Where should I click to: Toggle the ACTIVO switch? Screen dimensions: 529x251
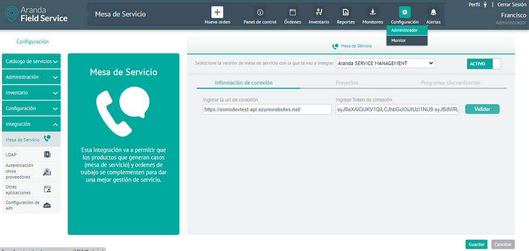tap(484, 63)
